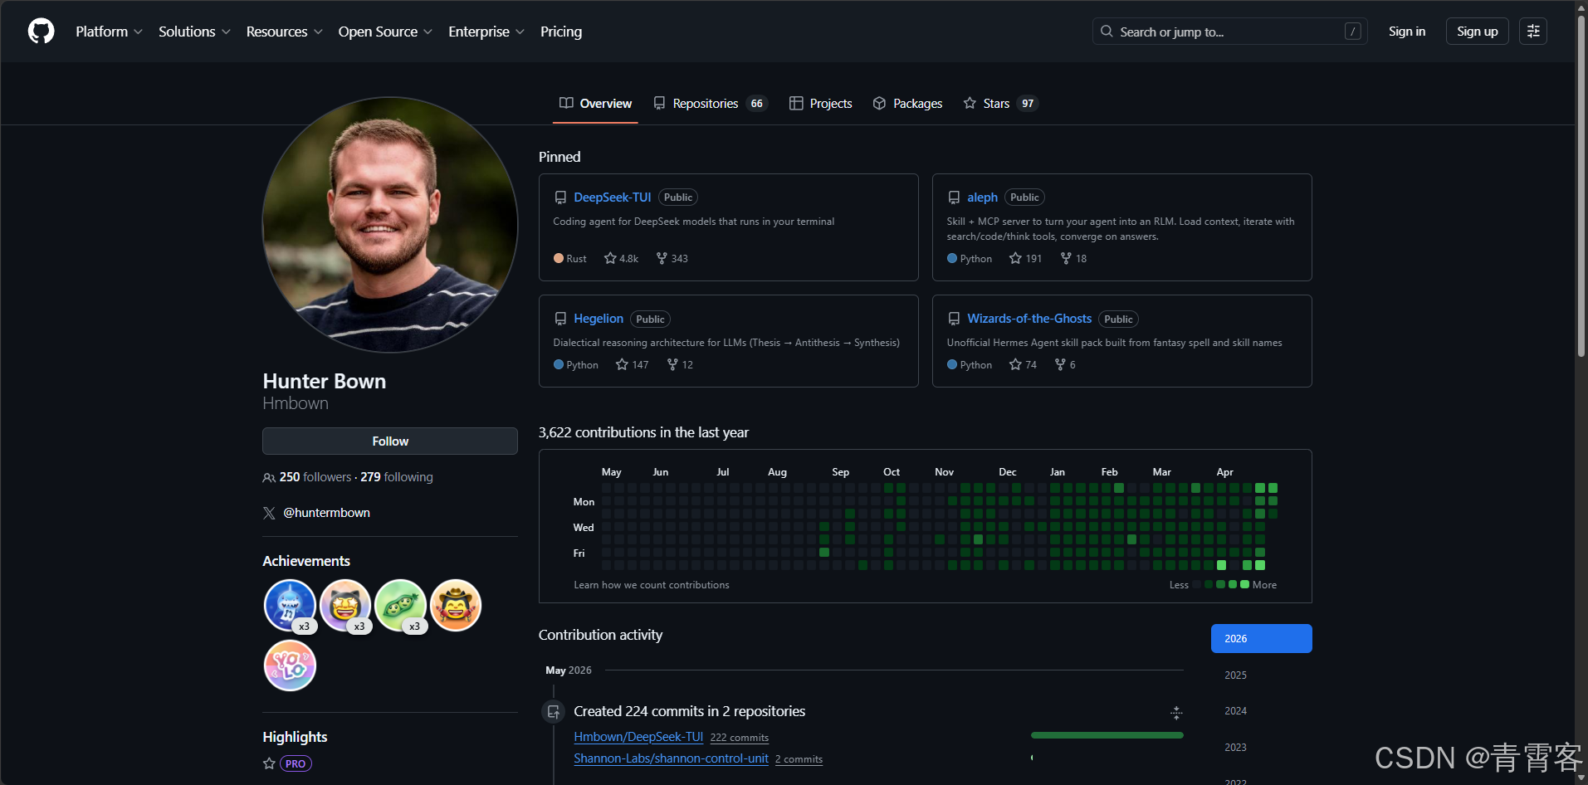View aleph forks count 18
Screen dimensions: 1588x785
[x=1073, y=259]
